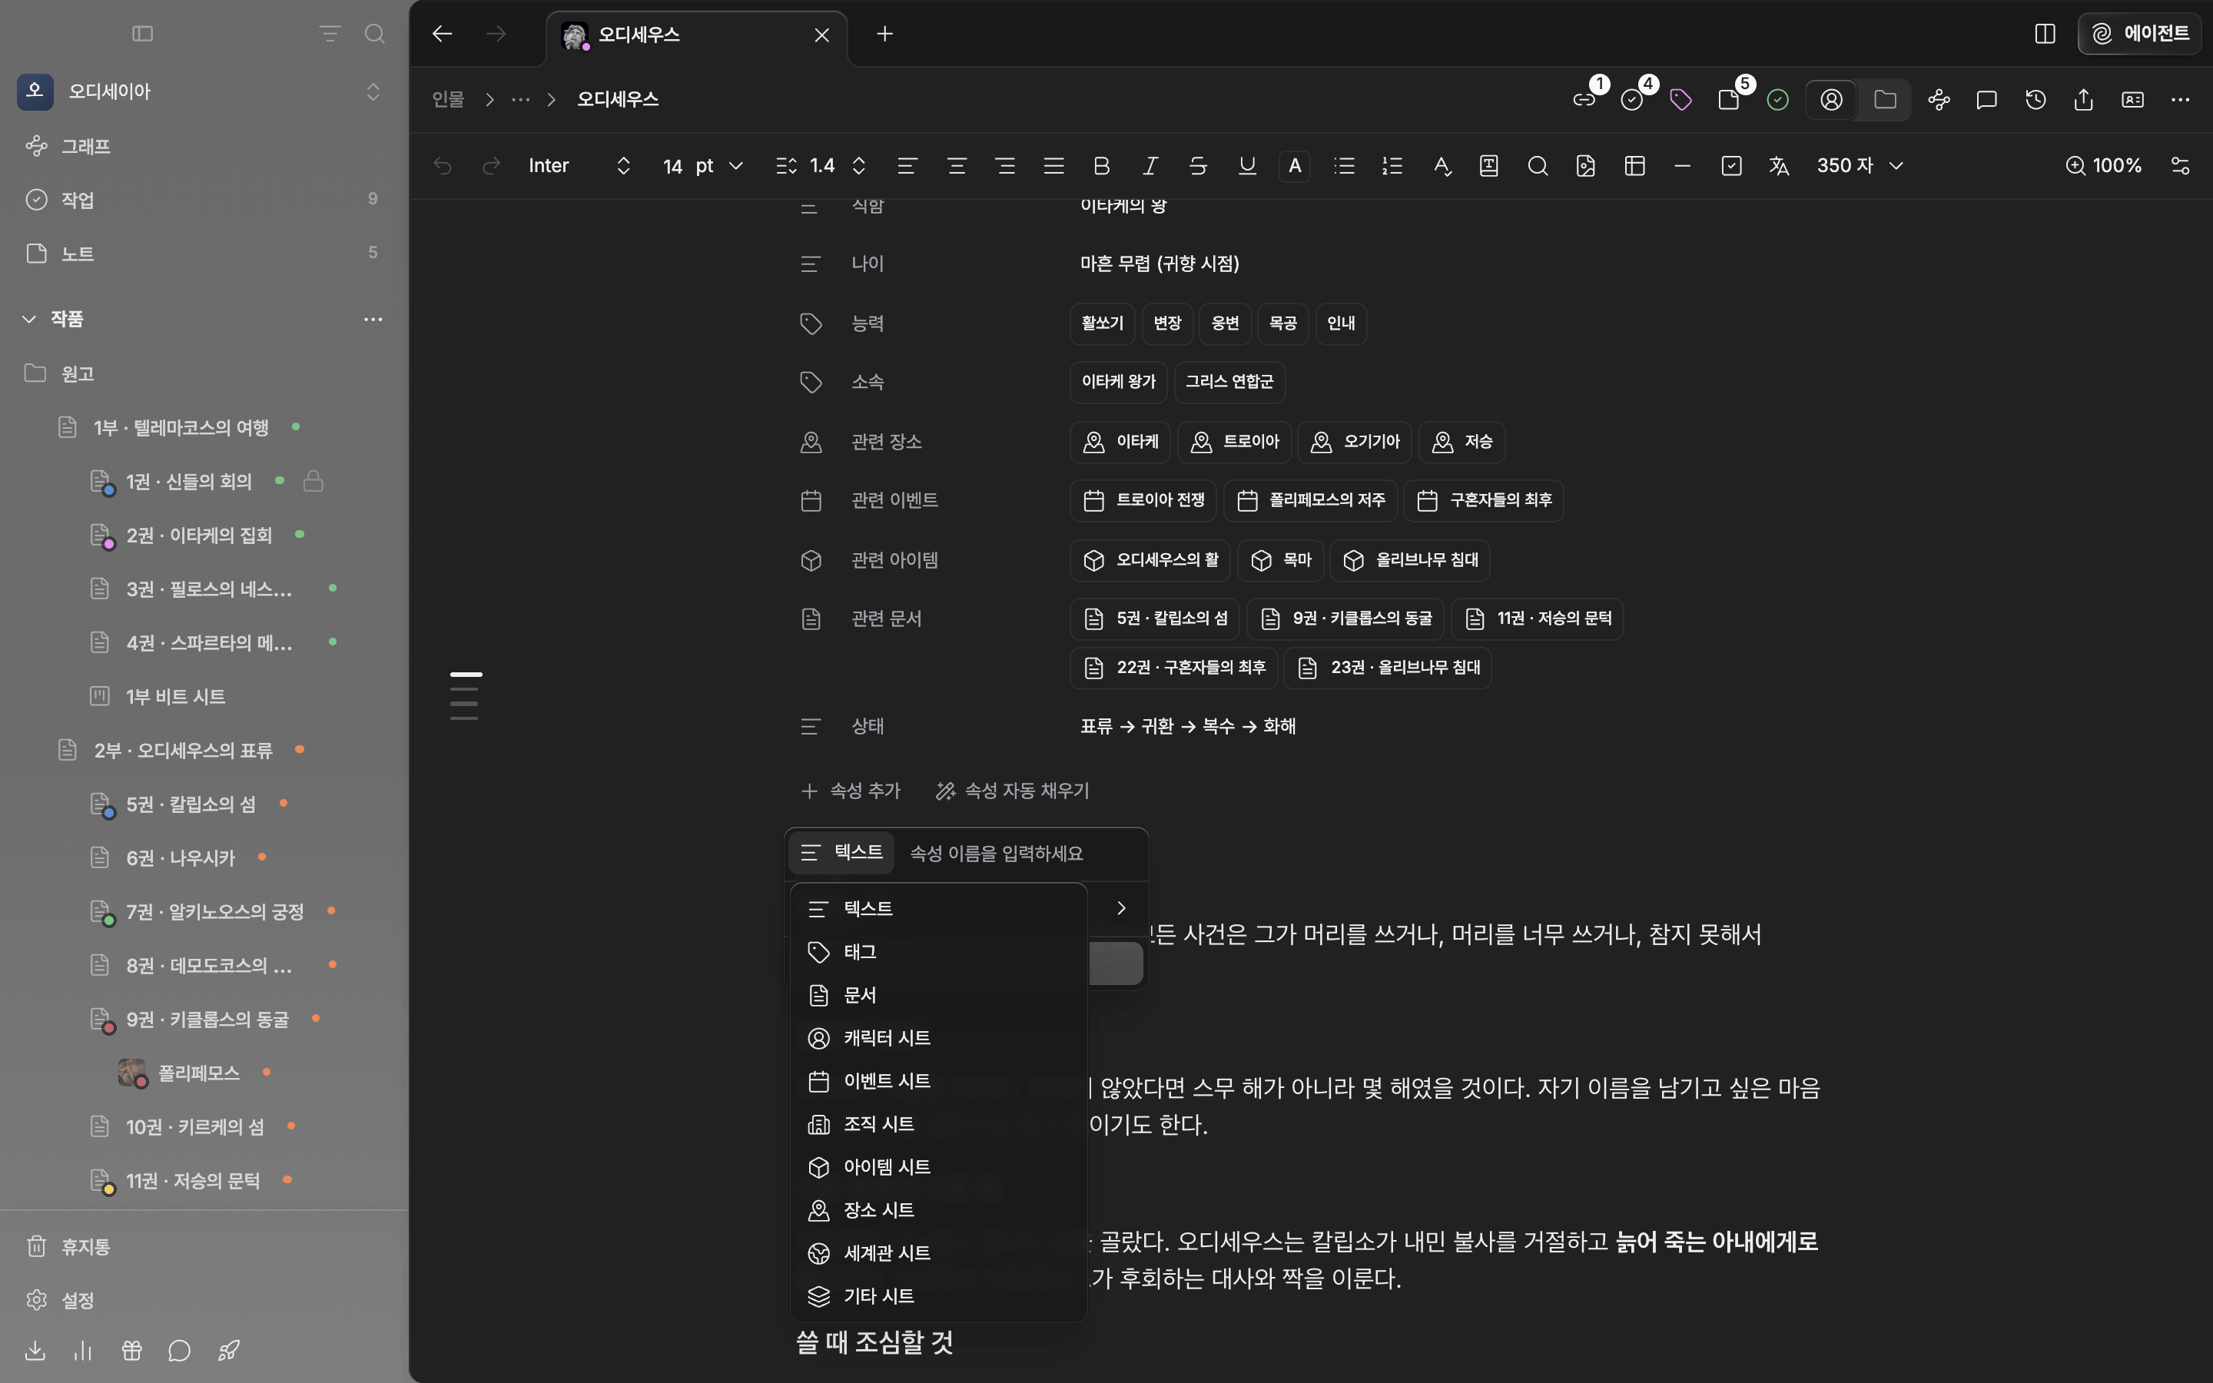This screenshot has width=2213, height=1383.
Task: Open sidebar search magnifier
Action: [x=374, y=34]
